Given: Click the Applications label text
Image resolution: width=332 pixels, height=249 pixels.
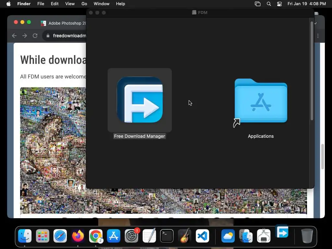Looking at the screenshot, I should pos(261,136).
